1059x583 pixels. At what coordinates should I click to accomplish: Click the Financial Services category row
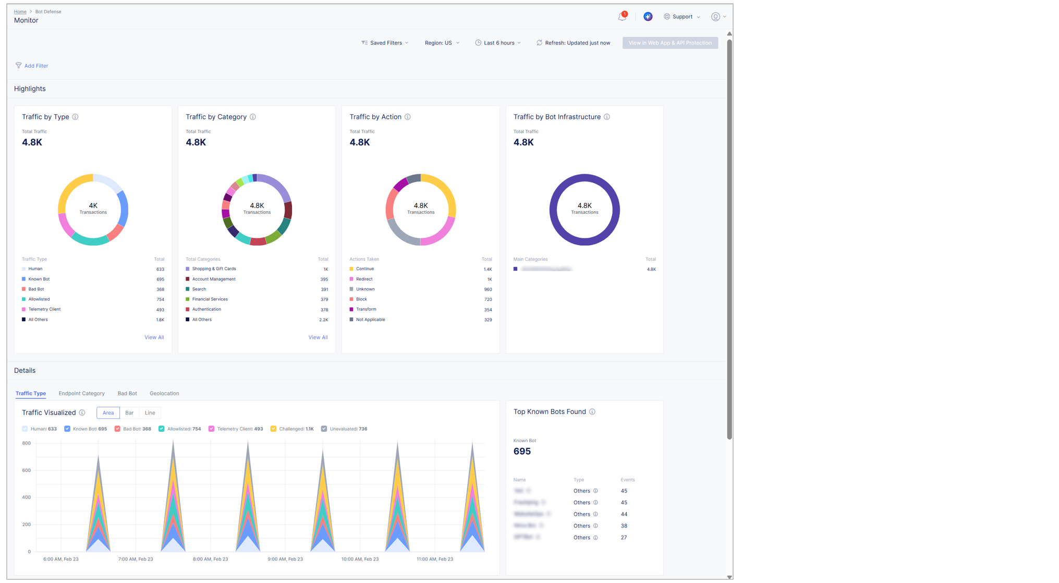(257, 299)
